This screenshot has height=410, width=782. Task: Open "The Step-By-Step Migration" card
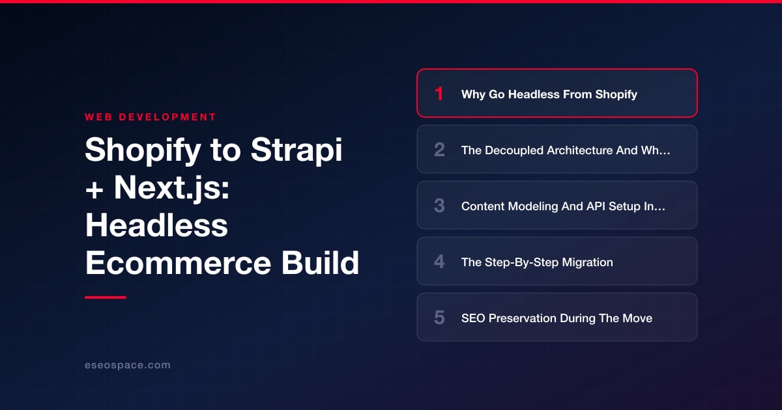[557, 261]
